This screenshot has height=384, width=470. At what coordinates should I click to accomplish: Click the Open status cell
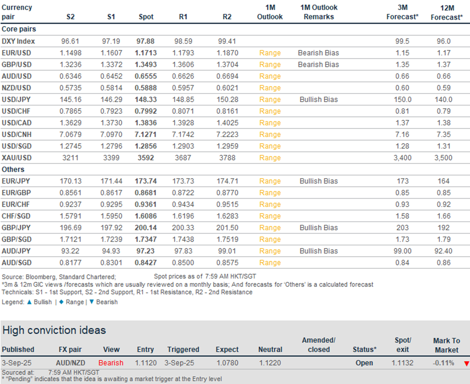pyautogui.click(x=364, y=363)
